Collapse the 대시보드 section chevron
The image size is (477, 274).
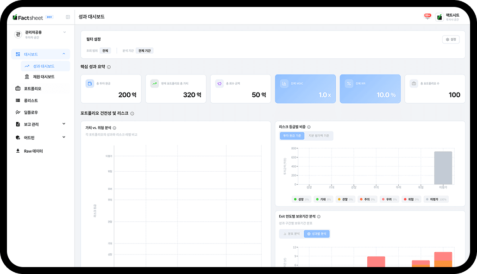pos(63,54)
